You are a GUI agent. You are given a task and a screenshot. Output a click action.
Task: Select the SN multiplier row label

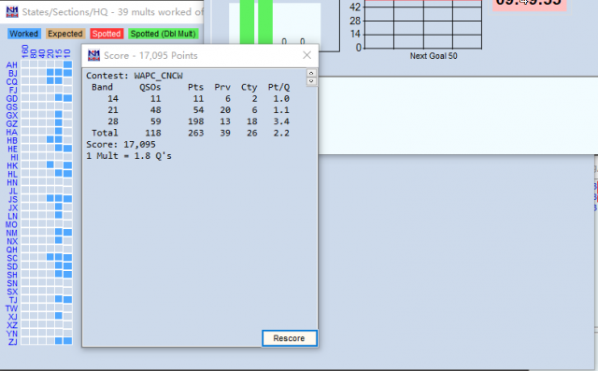click(12, 283)
